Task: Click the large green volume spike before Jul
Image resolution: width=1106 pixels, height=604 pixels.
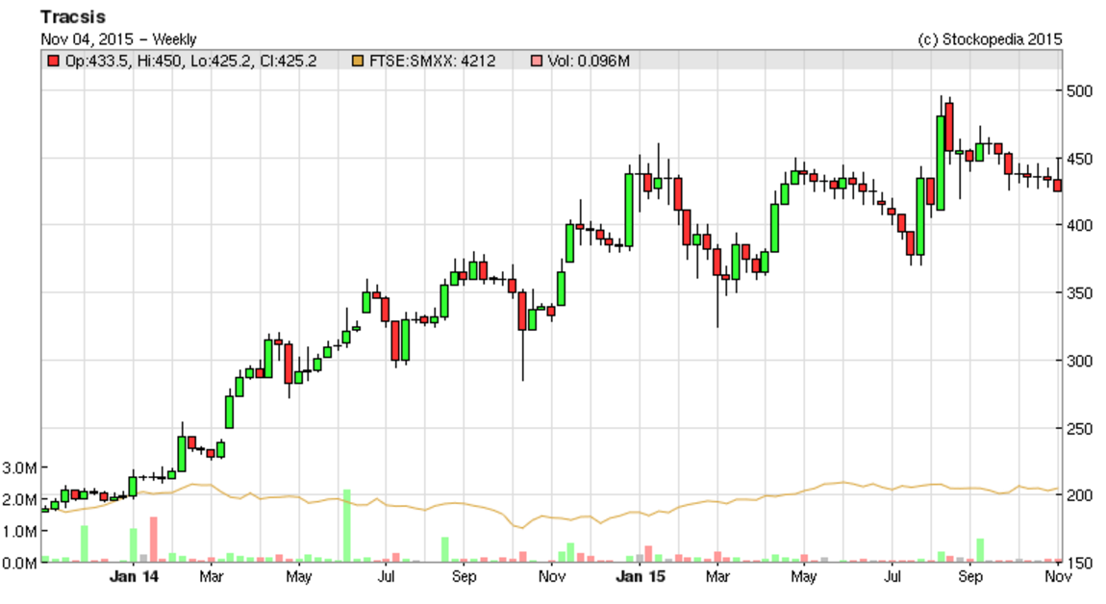Action: pos(348,526)
